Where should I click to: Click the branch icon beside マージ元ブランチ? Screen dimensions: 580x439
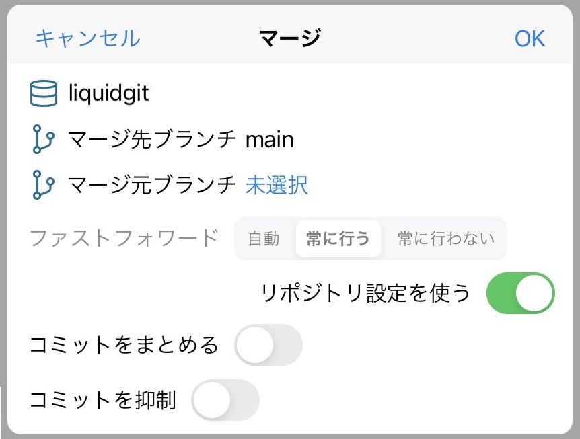(44, 185)
